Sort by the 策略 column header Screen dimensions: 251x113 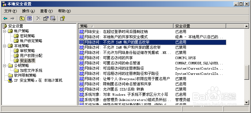tap(126, 26)
